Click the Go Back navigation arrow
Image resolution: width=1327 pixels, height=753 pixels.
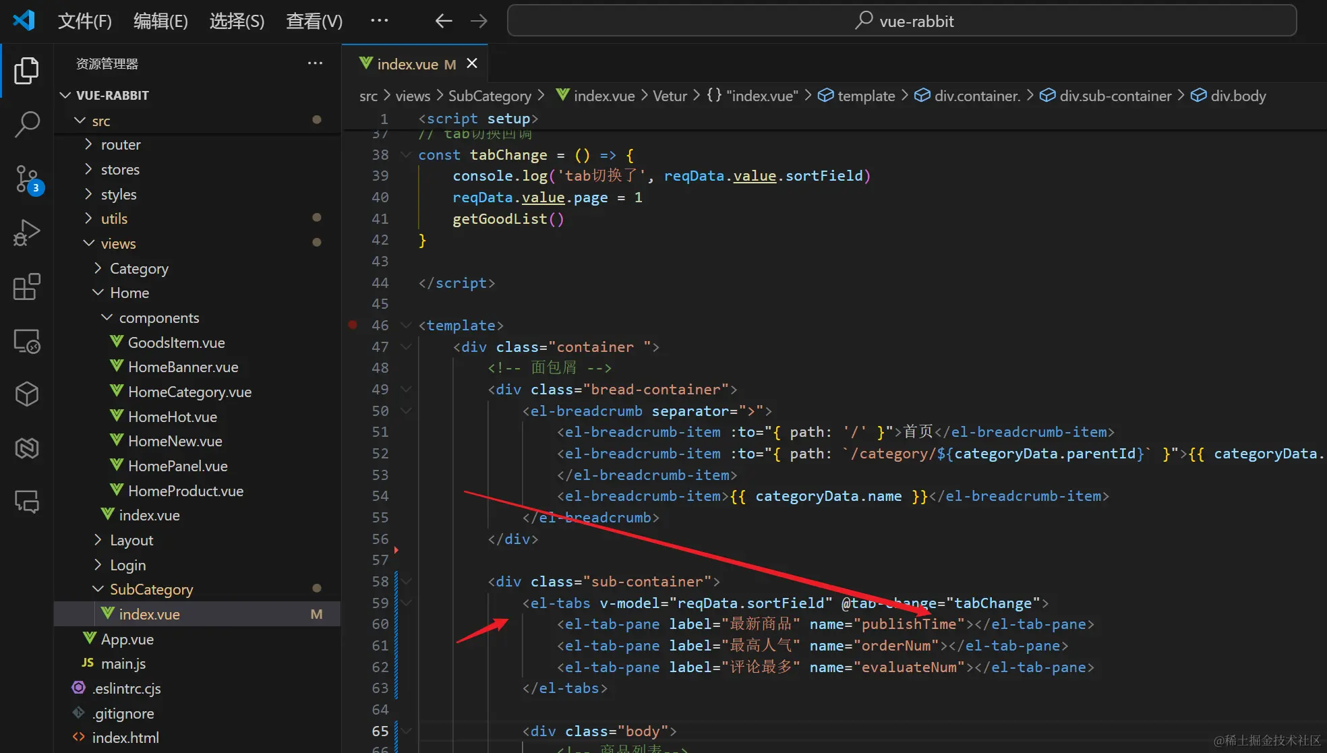tap(443, 21)
